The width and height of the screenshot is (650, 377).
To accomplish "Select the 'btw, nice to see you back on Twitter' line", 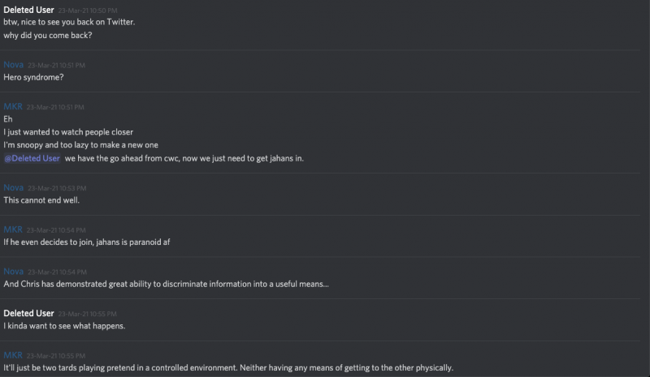I will (69, 22).
